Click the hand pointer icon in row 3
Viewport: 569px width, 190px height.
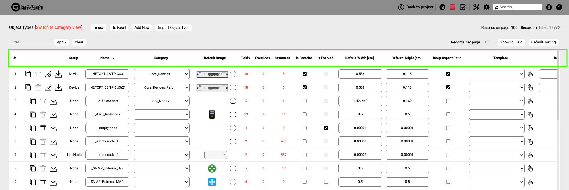click(530, 101)
